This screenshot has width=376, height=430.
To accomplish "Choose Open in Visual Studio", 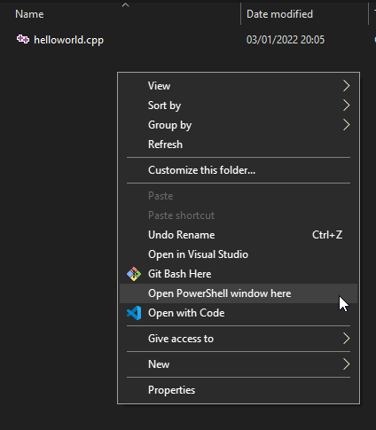I will [239, 254].
